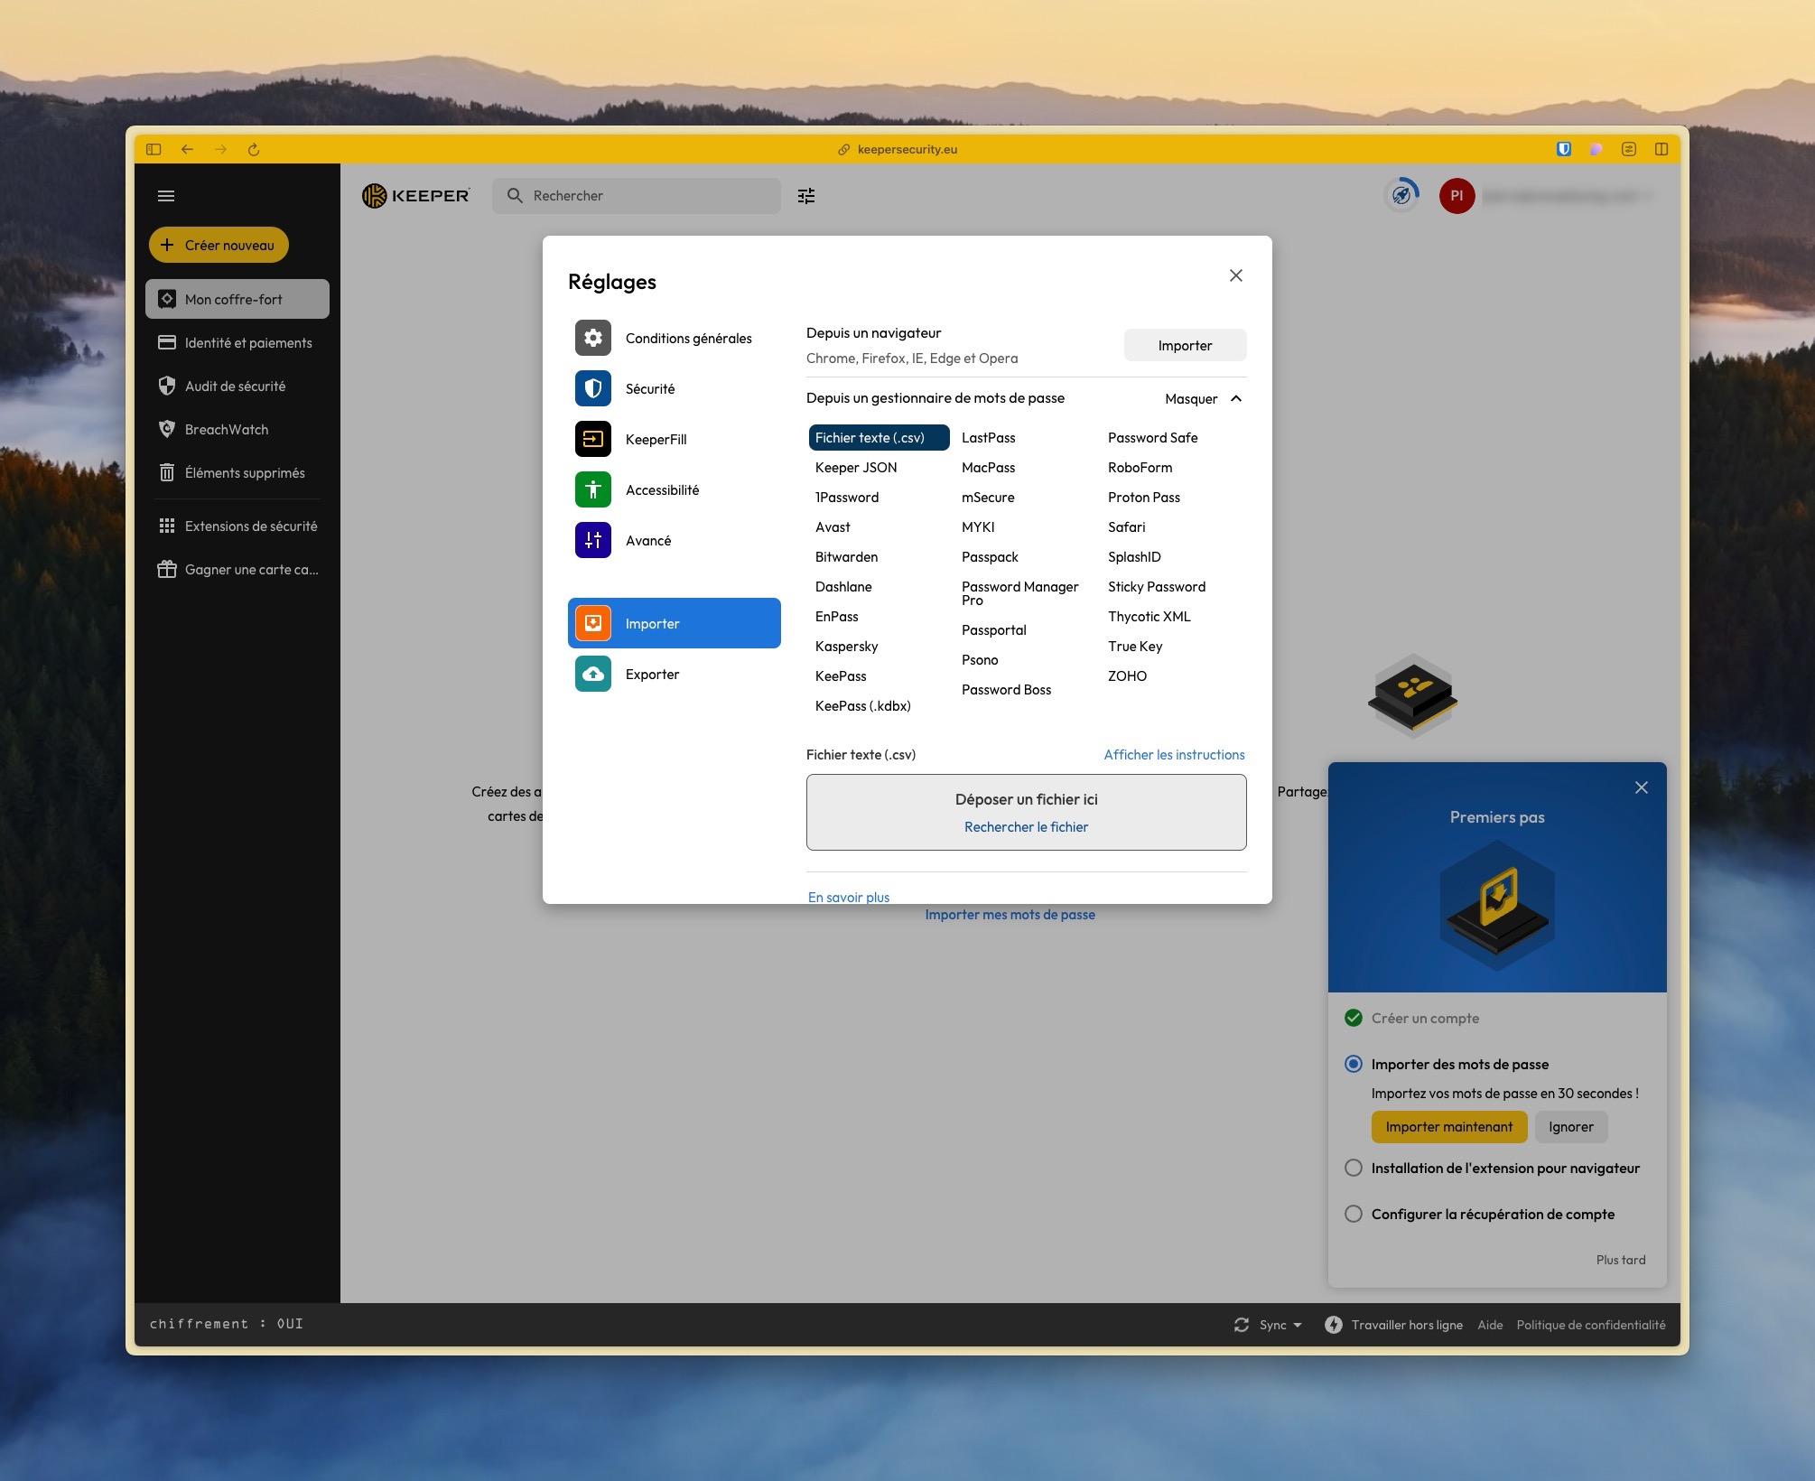Screen dimensions: 1815x1481
Task: Select ZOHO as import source
Action: 1128,676
